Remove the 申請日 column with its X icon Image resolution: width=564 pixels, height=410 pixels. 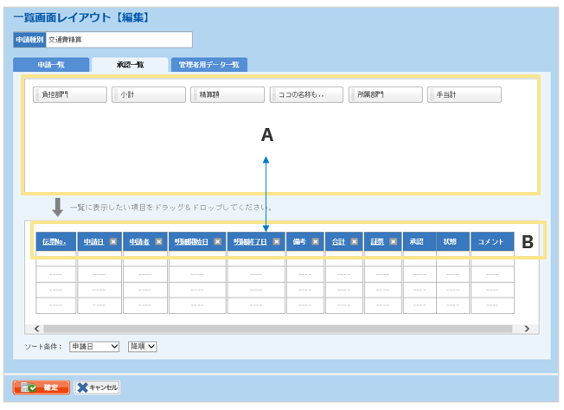pos(112,242)
